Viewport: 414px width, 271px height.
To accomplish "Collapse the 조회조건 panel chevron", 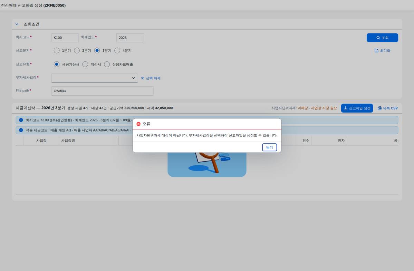I will [17, 24].
